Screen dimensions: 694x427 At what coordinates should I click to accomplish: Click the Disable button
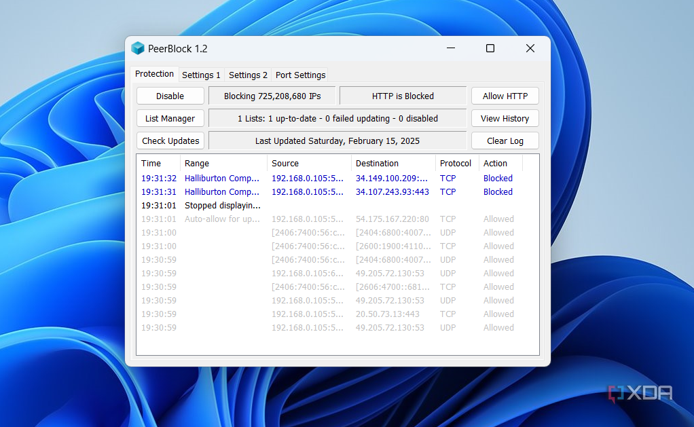point(170,96)
